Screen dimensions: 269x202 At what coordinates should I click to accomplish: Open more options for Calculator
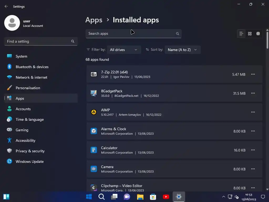pyautogui.click(x=253, y=150)
